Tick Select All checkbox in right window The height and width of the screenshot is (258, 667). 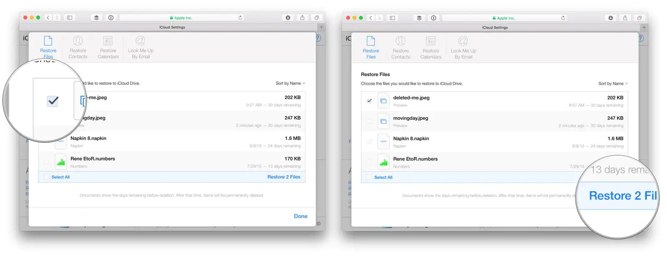369,177
